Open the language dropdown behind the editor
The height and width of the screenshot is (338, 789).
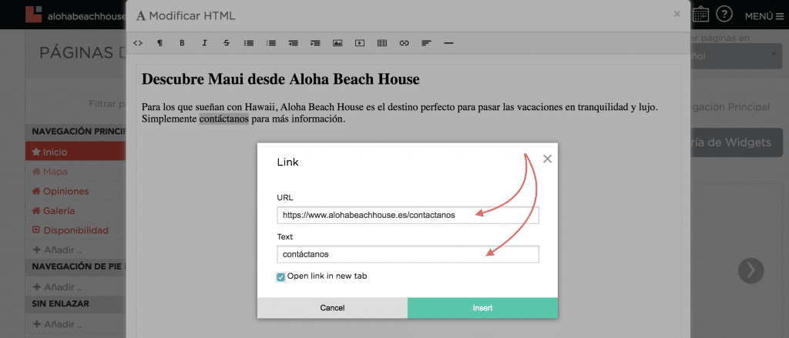[736, 56]
